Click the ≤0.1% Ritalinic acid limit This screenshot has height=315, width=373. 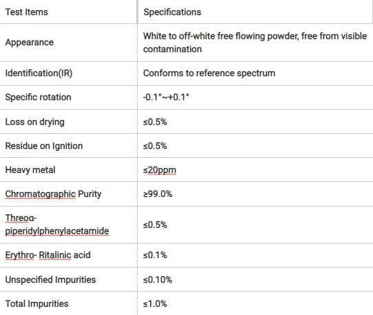tap(155, 255)
